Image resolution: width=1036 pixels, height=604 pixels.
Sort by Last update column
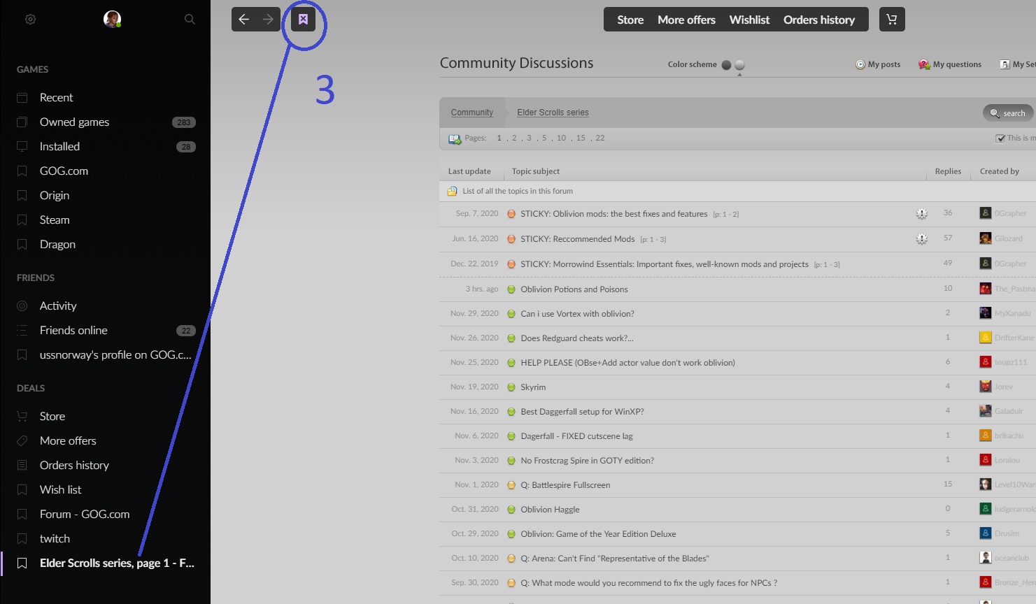pyautogui.click(x=469, y=171)
